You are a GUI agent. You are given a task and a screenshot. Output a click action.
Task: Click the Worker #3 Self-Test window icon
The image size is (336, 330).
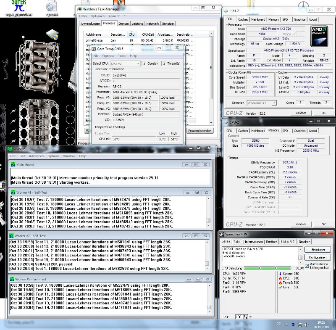point(12,279)
